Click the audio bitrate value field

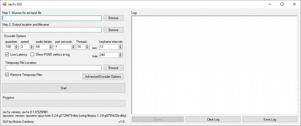tap(42, 47)
